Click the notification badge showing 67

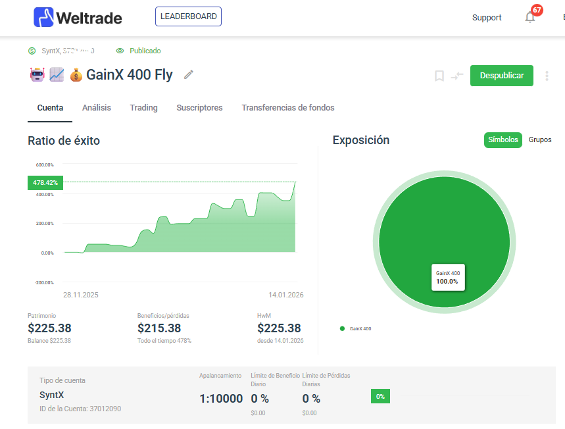(x=537, y=10)
